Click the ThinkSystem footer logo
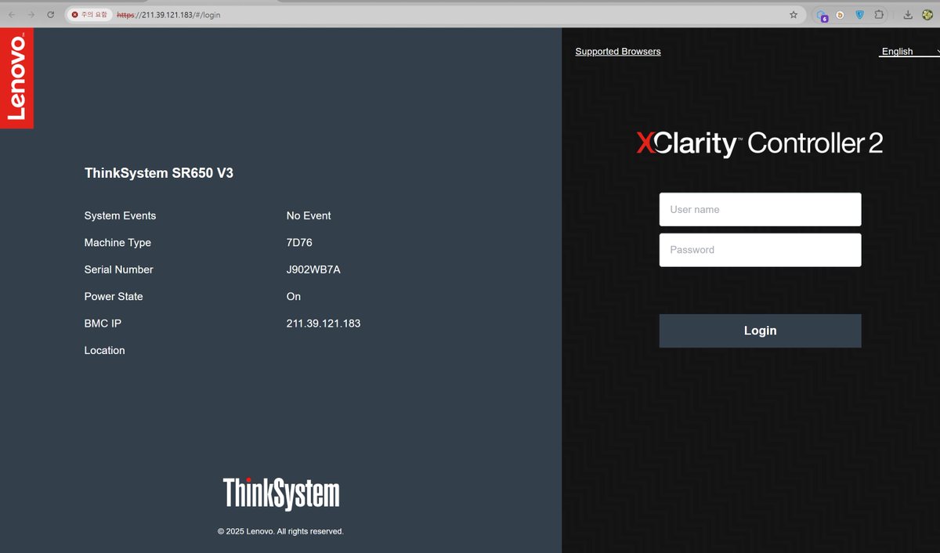 click(281, 494)
